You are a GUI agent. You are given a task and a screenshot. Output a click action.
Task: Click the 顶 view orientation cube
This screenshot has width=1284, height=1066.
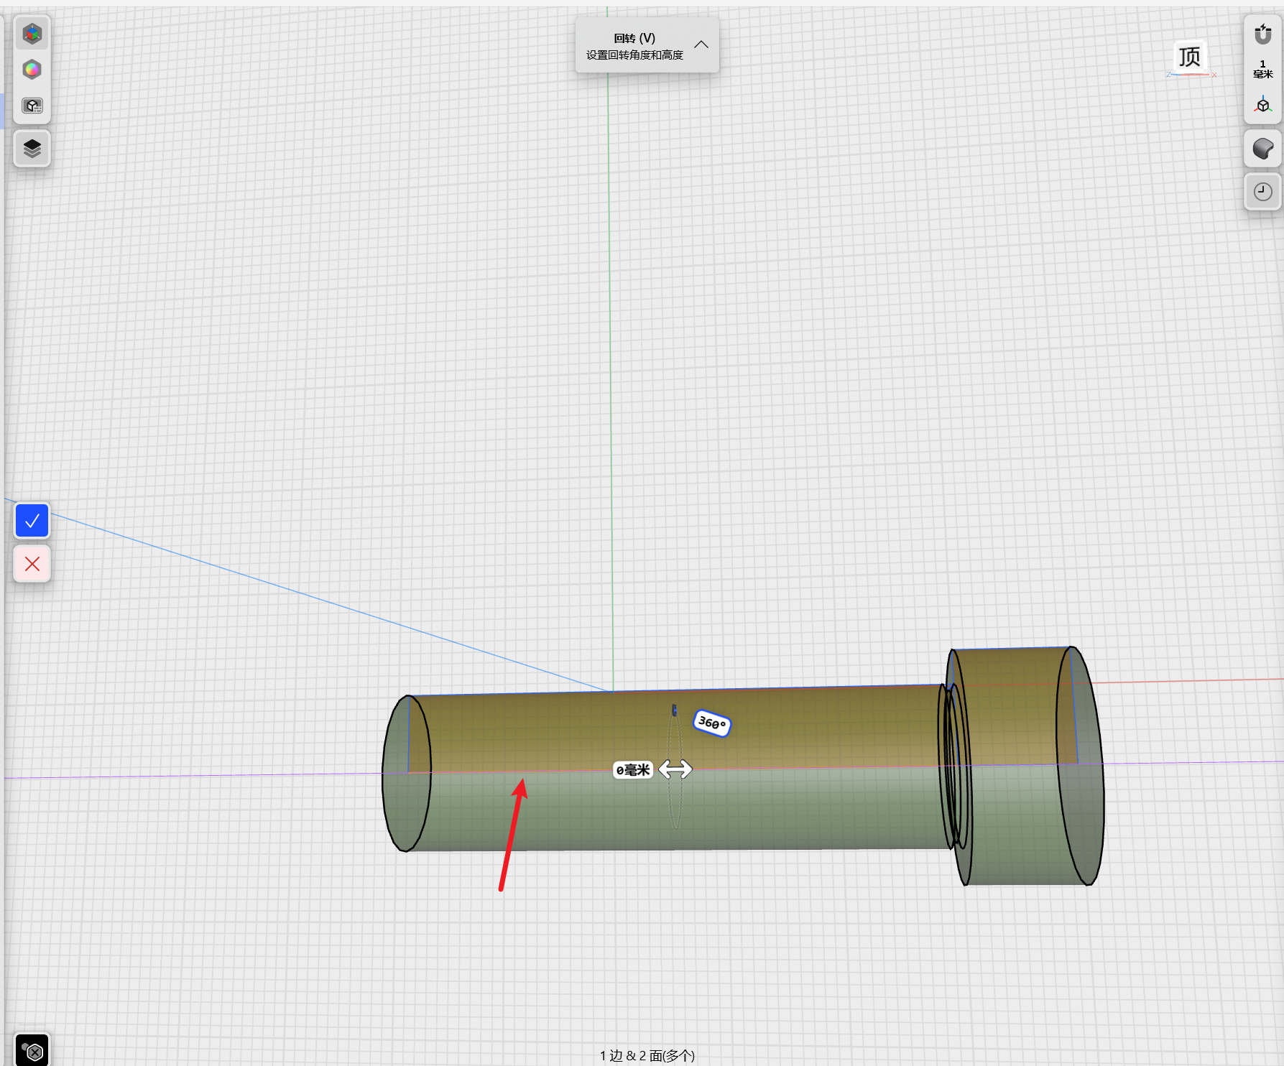pos(1189,57)
